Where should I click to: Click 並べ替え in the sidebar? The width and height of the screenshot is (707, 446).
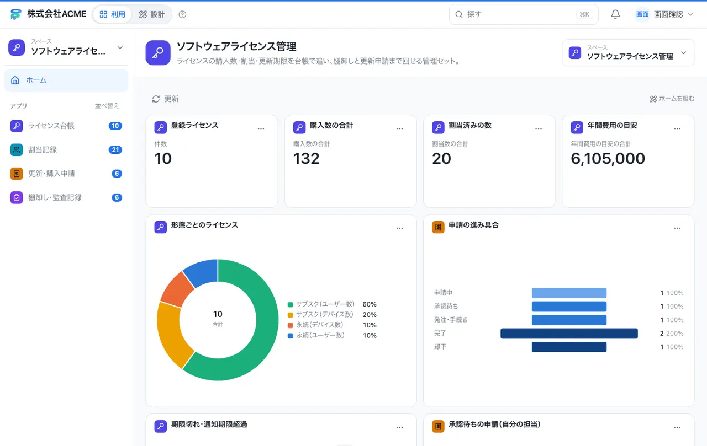point(107,105)
